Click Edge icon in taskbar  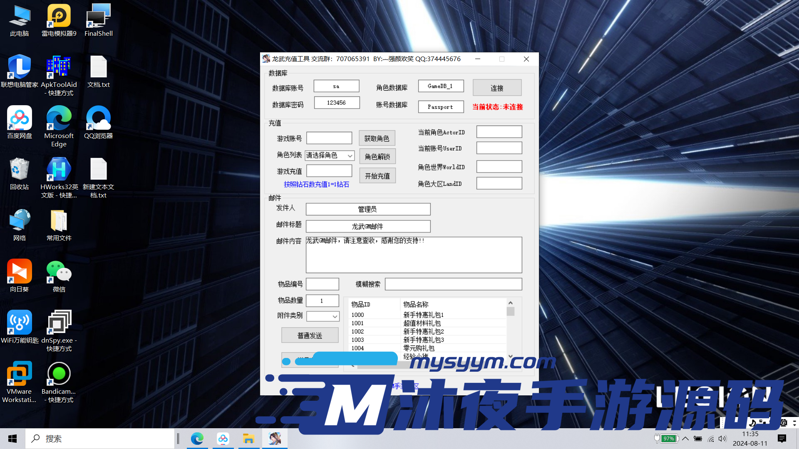coord(197,439)
